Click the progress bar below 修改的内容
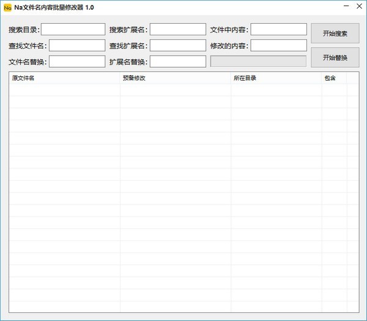This screenshot has width=367, height=321. tap(258, 61)
